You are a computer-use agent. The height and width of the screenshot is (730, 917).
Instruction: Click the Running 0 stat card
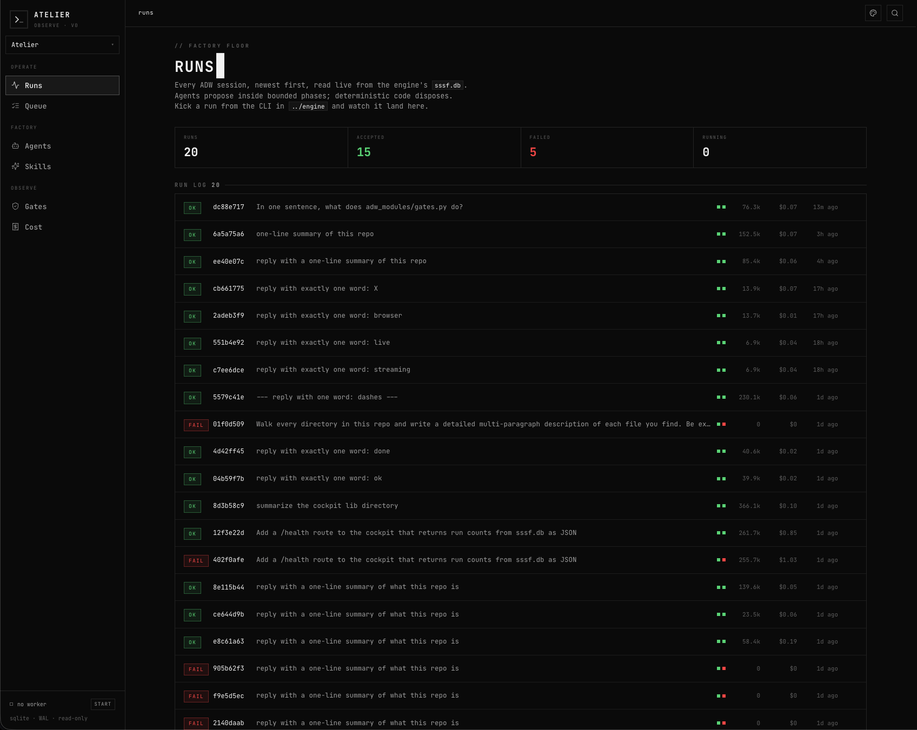(780, 148)
